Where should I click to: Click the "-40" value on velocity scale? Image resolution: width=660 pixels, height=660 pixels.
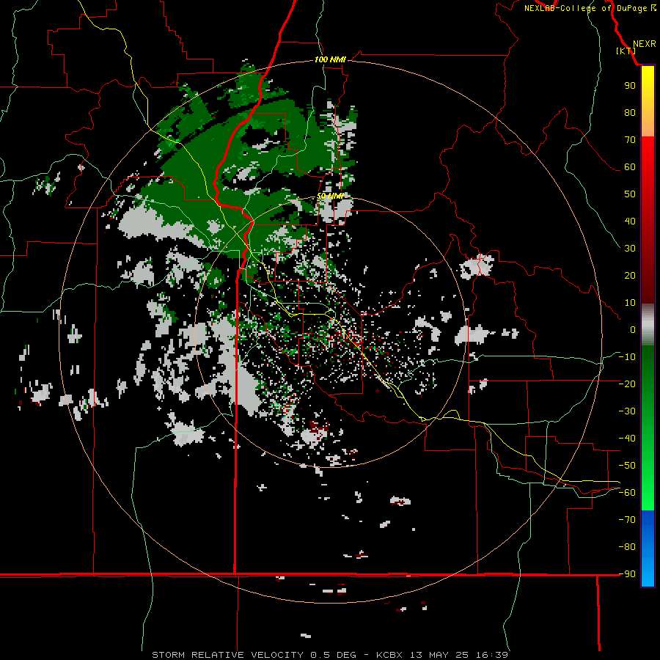pyautogui.click(x=627, y=439)
